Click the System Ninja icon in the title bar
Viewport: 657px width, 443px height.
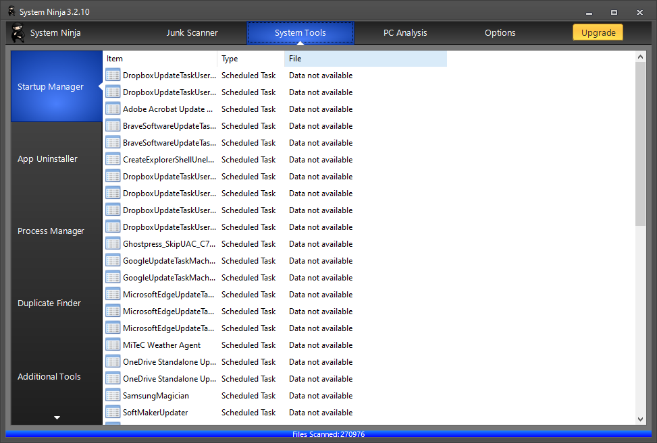[11, 11]
